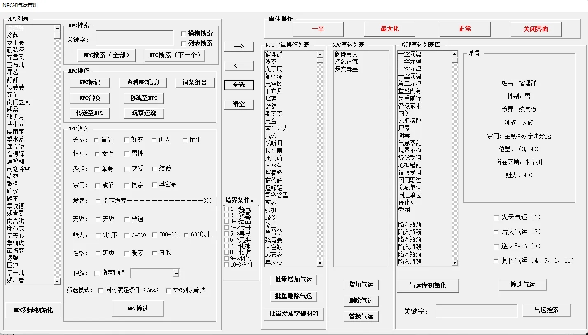Enable the 模糊搜索 checkbox

pos(184,33)
